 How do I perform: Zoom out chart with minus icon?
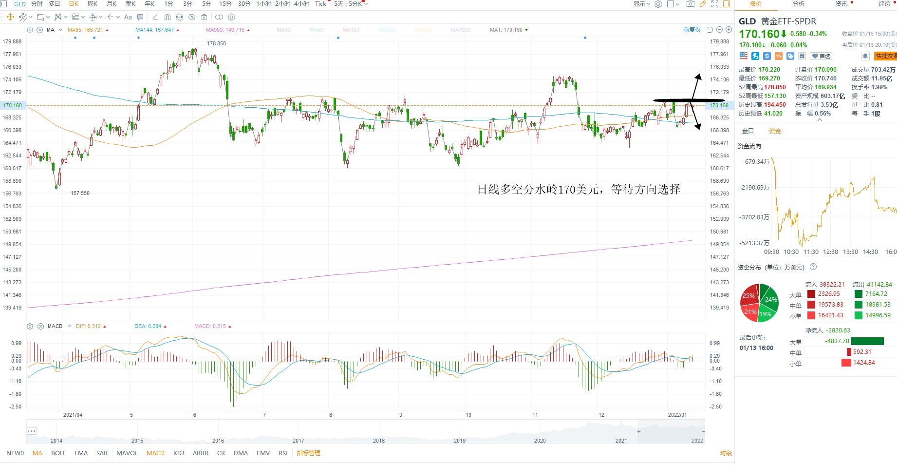tap(720, 30)
